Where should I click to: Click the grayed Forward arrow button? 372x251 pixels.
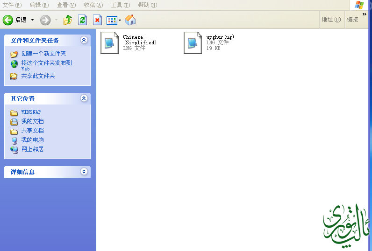(45, 20)
